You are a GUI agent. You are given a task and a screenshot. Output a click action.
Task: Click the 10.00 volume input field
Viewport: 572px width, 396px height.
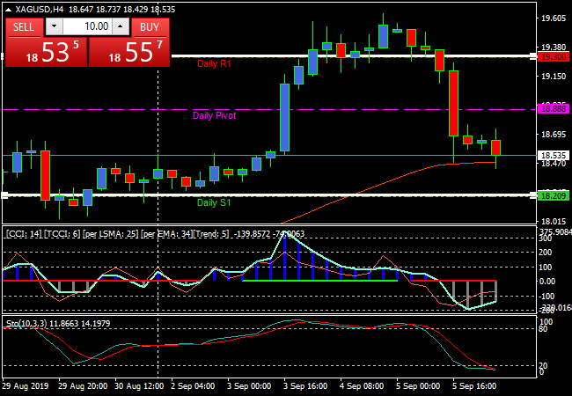(86, 27)
